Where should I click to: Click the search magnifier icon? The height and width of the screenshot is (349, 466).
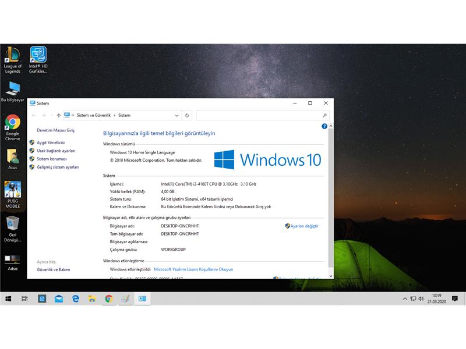tap(324, 115)
